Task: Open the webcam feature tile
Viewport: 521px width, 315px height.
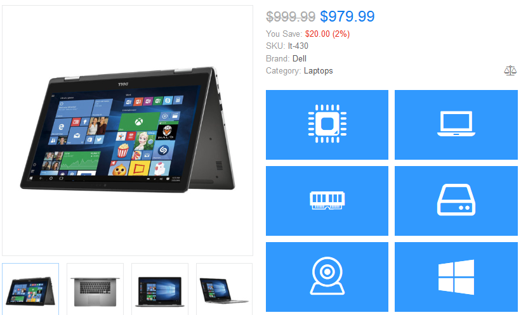Action: point(327,277)
